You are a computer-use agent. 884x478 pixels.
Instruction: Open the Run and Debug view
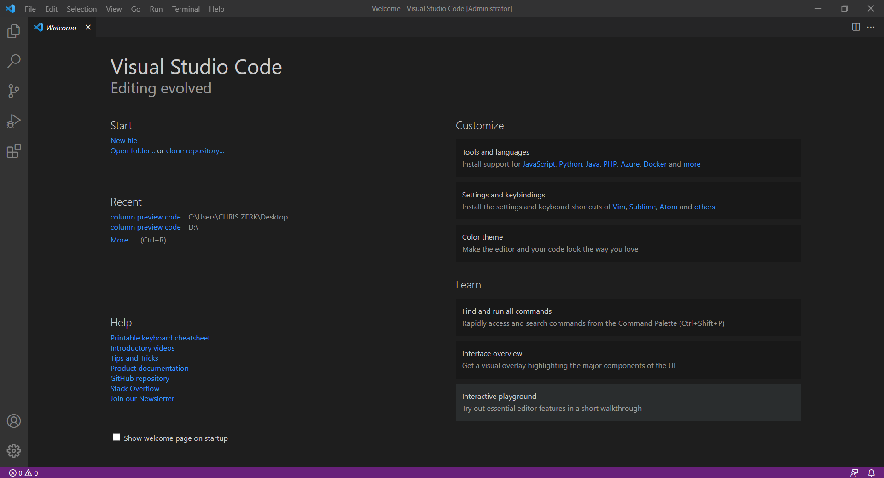(14, 121)
